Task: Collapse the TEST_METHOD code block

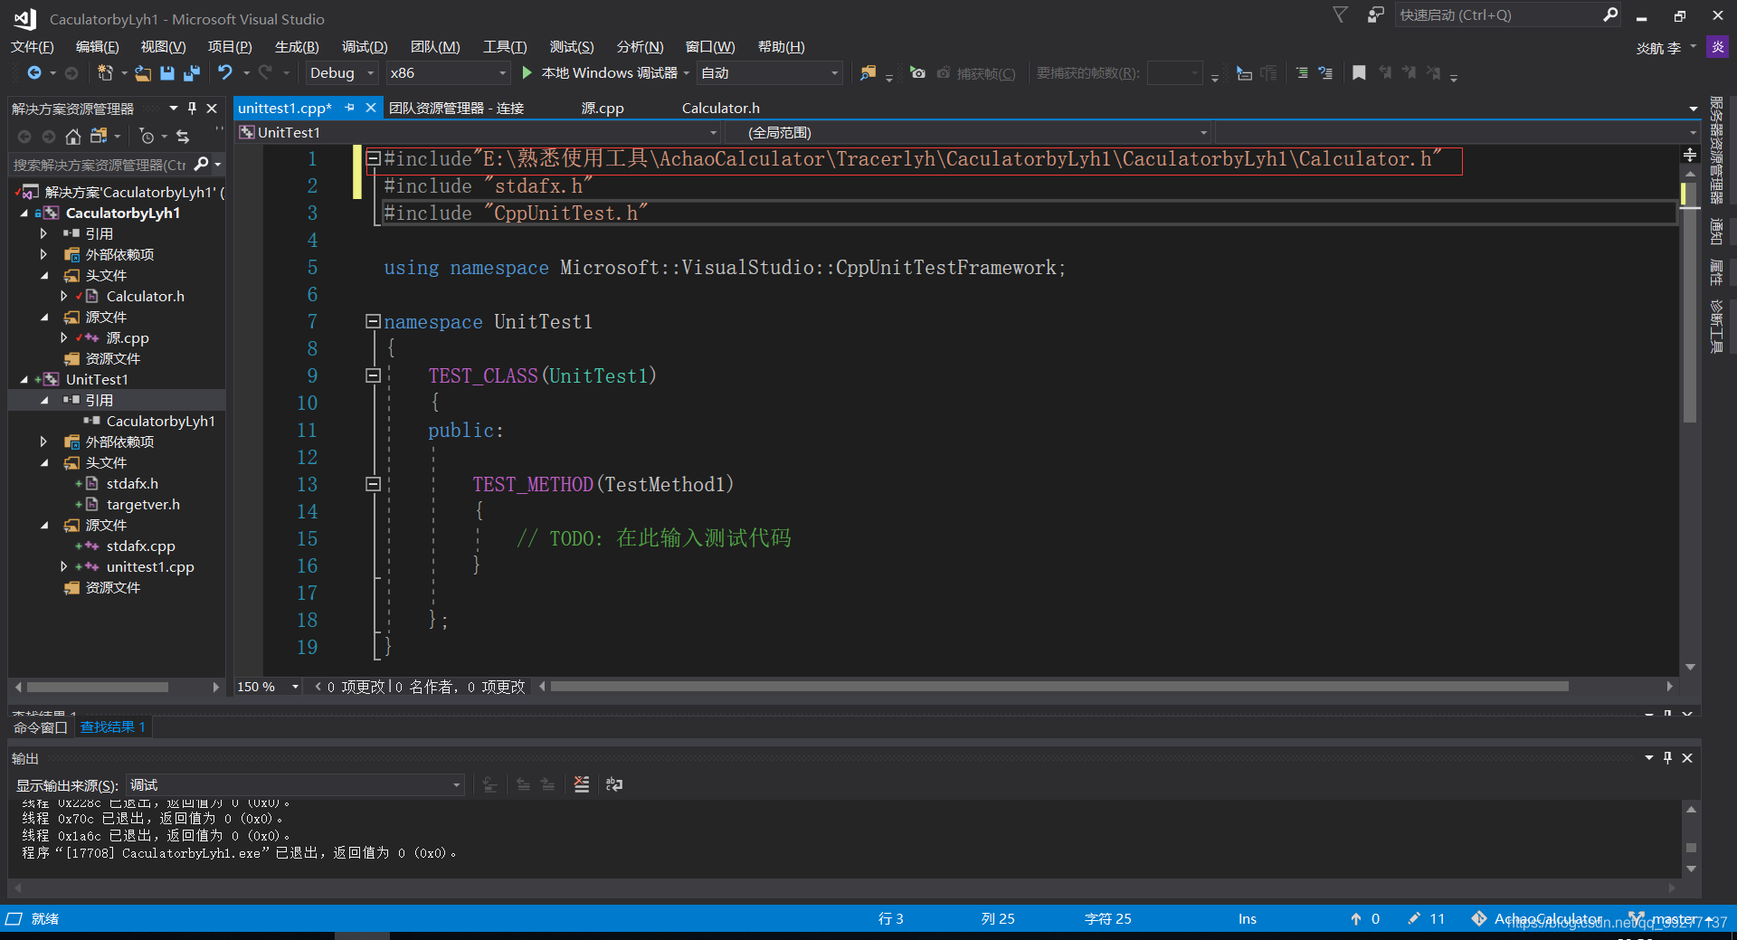Action: pos(373,484)
